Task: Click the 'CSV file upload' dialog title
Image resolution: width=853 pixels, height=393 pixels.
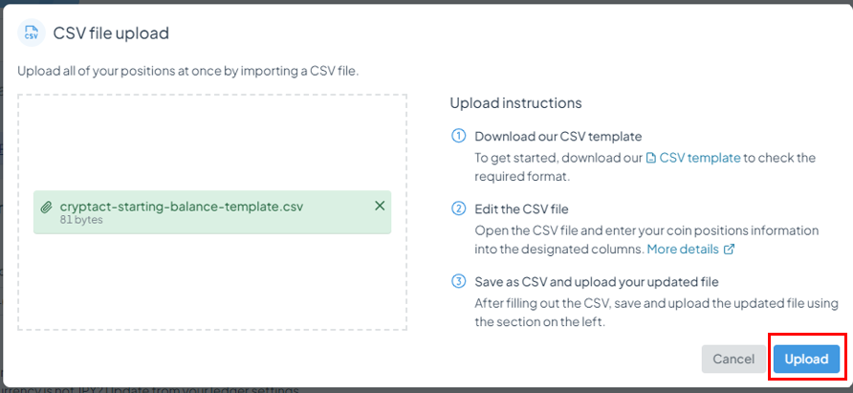Action: click(x=111, y=33)
